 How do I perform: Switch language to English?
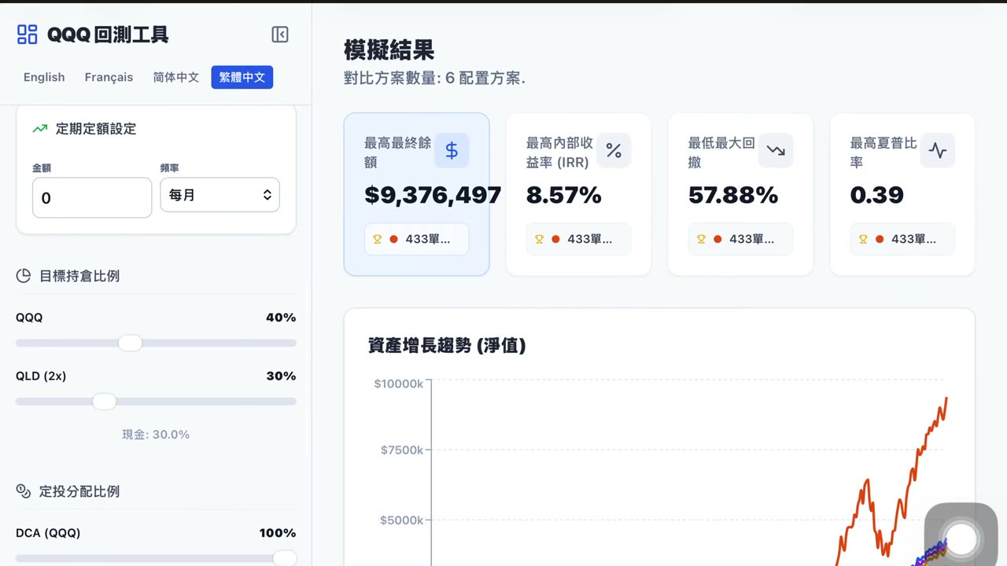(44, 77)
